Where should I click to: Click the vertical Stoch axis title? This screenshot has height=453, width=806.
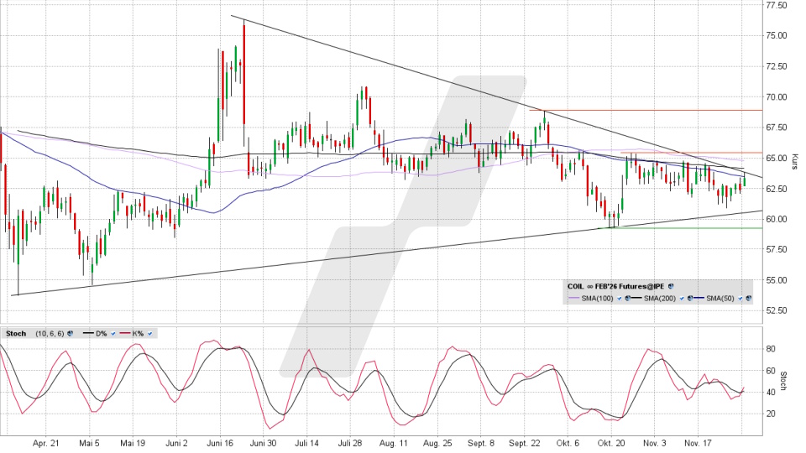click(783, 381)
